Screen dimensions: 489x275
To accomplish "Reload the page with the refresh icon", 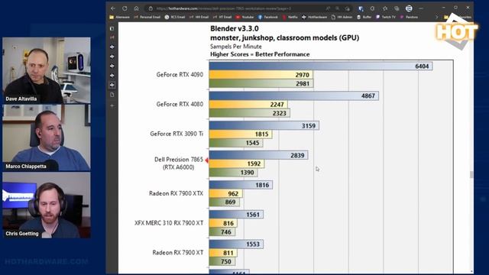I will (x=125, y=8).
